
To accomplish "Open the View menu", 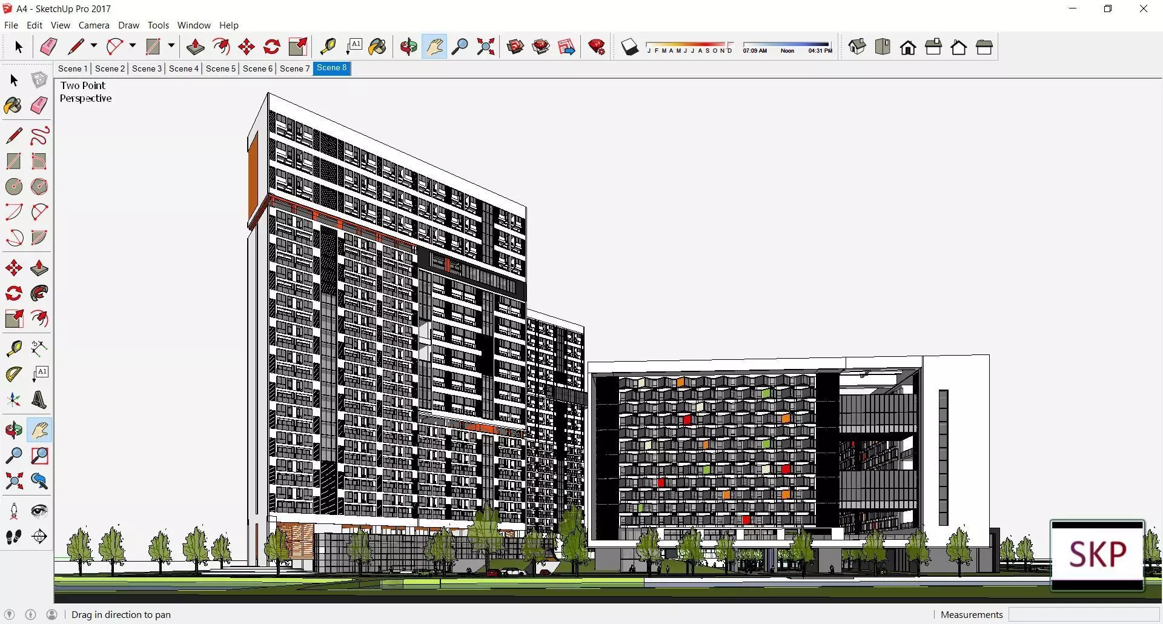I will click(60, 25).
